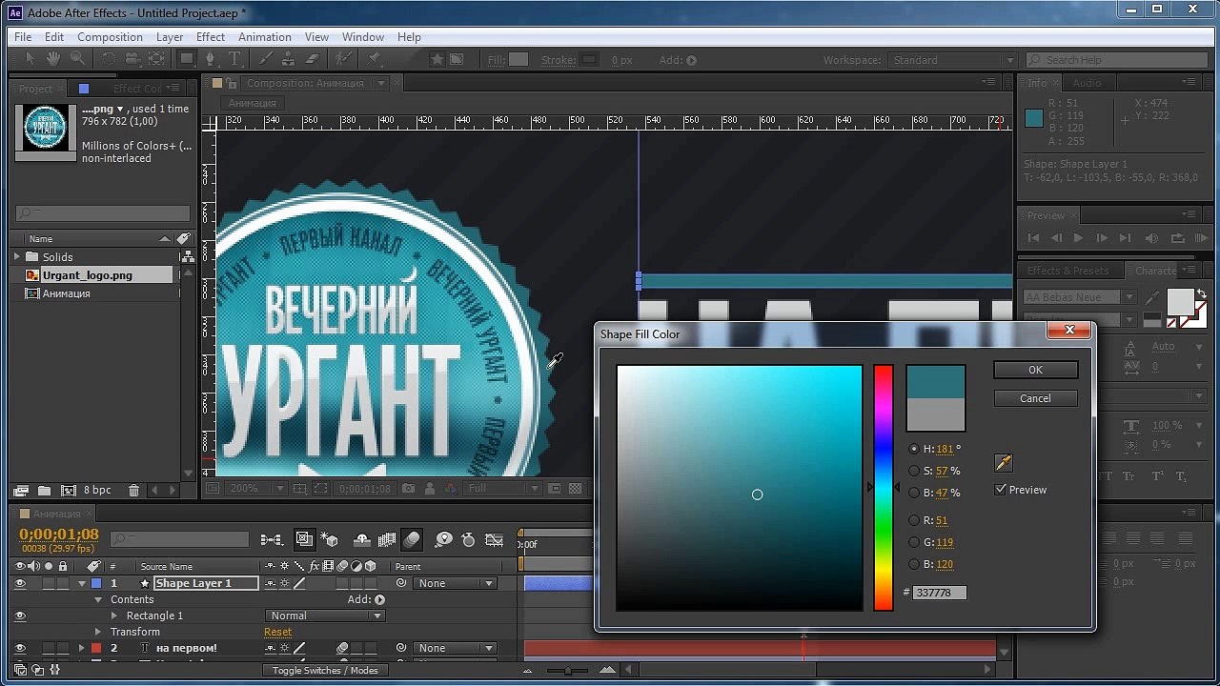This screenshot has width=1220, height=686.
Task: Select the Eraser tool
Action: 313,59
